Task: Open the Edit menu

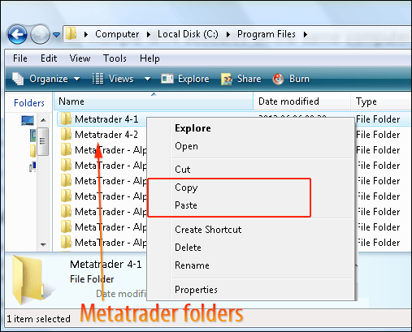Action: 49,58
